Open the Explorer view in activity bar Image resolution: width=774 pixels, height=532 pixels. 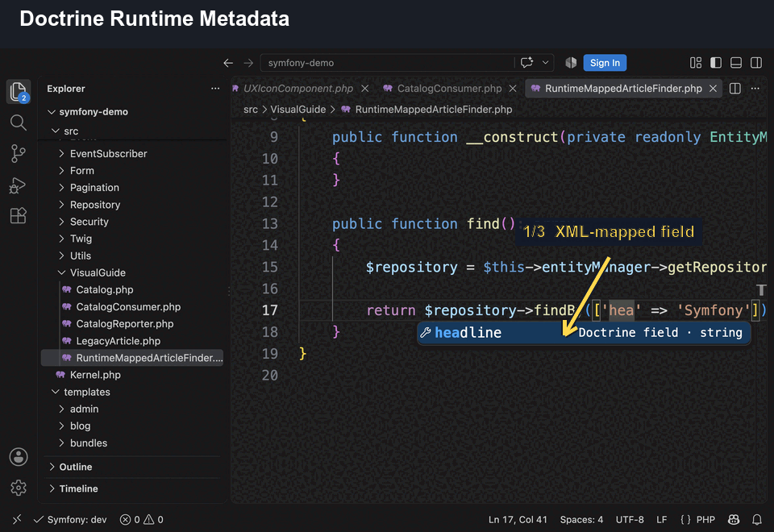[19, 92]
